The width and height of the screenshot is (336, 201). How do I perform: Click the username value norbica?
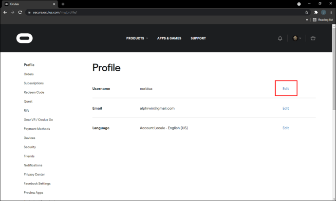click(x=146, y=88)
